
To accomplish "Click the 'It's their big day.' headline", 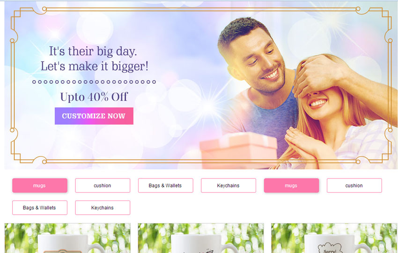I will 93,51.
